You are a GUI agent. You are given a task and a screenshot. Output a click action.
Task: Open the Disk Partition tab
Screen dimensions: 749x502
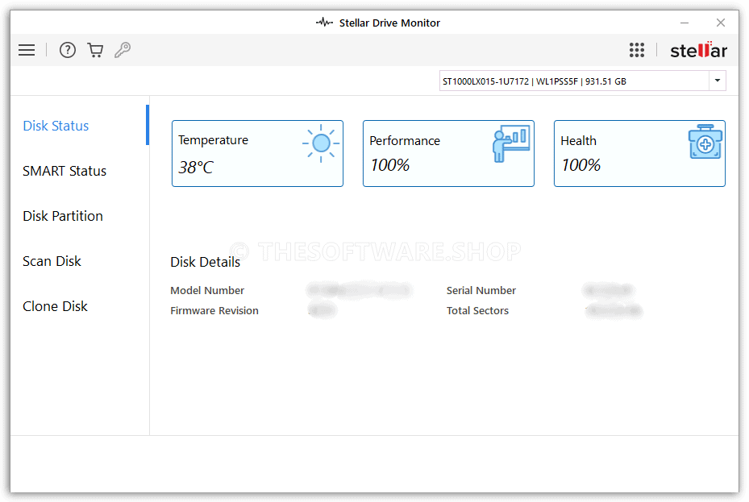tap(63, 216)
